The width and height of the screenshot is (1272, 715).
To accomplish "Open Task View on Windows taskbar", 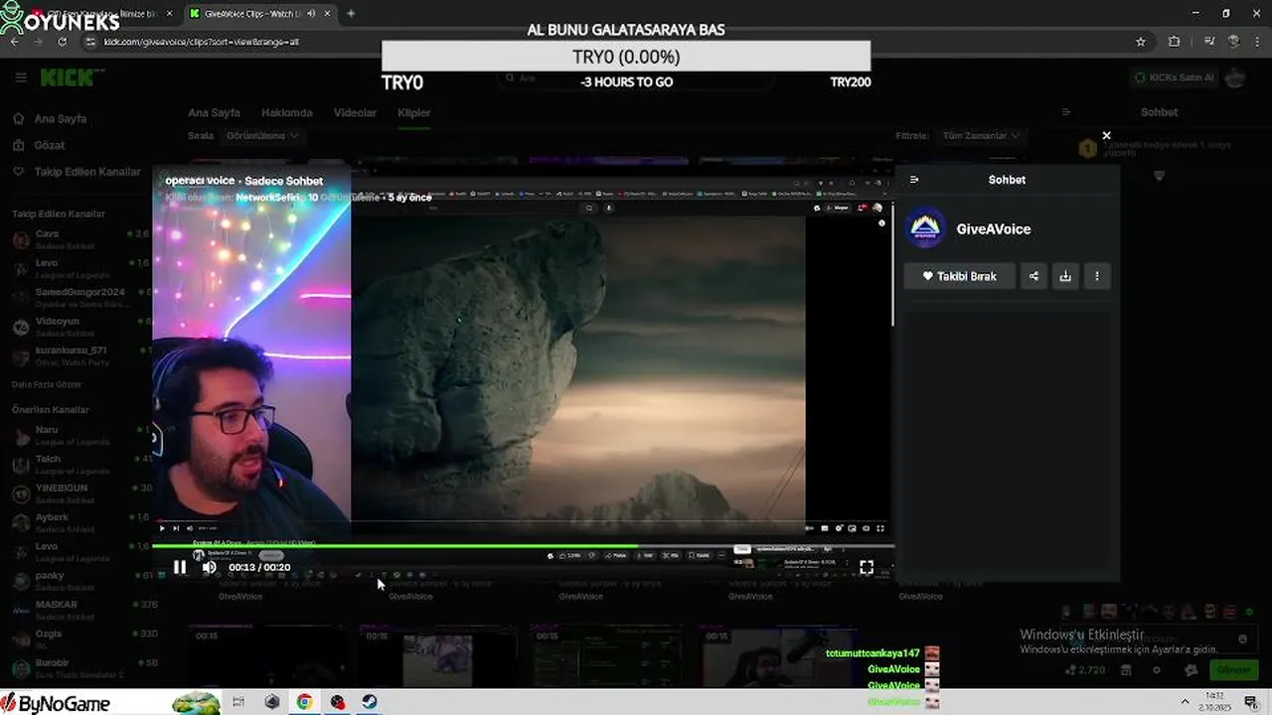I will [238, 702].
